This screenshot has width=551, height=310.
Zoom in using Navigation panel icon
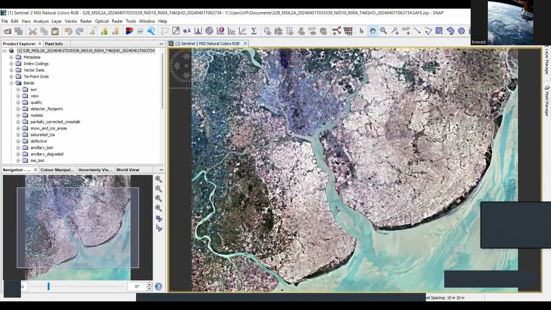[x=159, y=179]
